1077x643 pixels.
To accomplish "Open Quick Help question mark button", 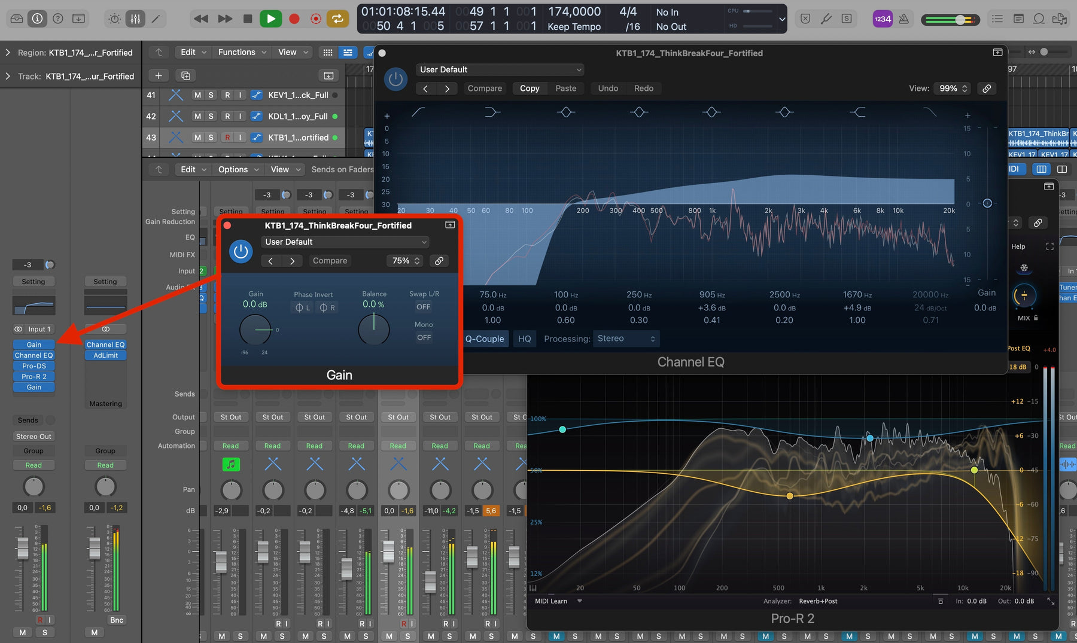I will click(58, 19).
